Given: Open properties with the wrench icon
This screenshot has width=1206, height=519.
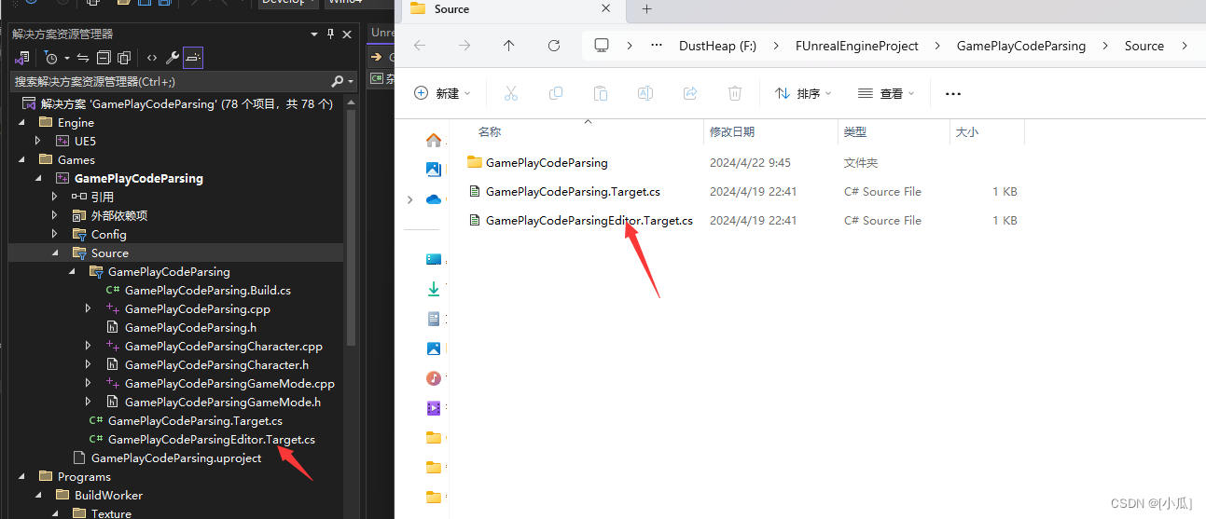Looking at the screenshot, I should [x=173, y=58].
